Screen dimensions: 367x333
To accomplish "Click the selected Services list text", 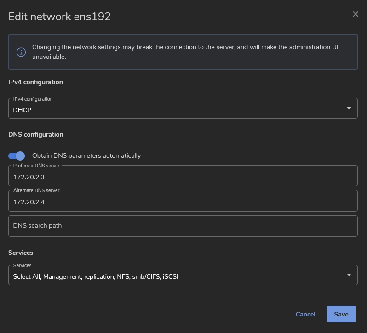I will 95,276.
